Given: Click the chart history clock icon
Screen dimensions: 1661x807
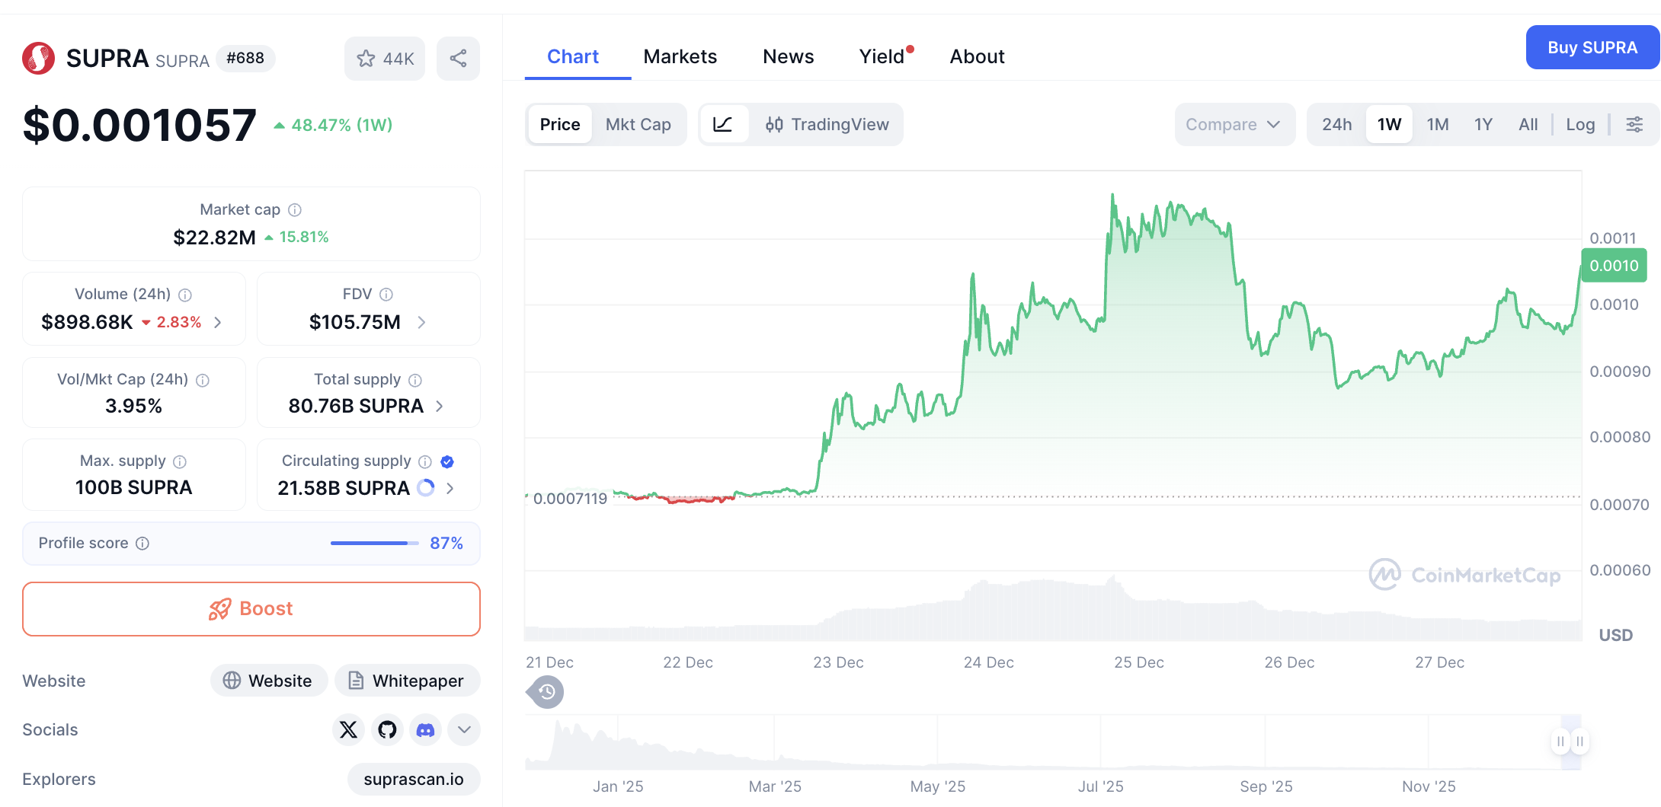Looking at the screenshot, I should coord(546,692).
